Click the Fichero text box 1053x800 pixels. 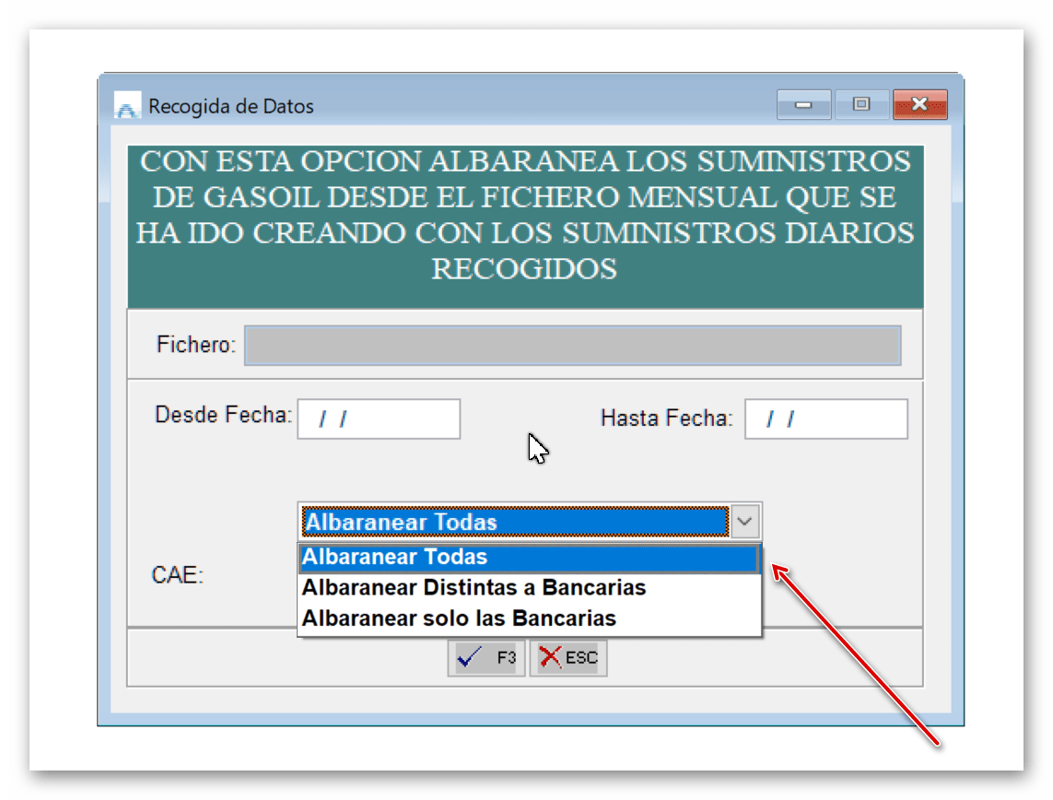(x=571, y=345)
